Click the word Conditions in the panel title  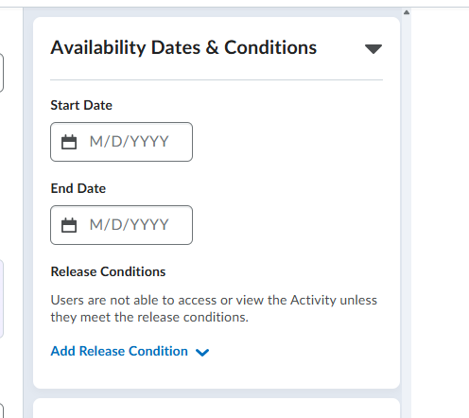(x=270, y=48)
